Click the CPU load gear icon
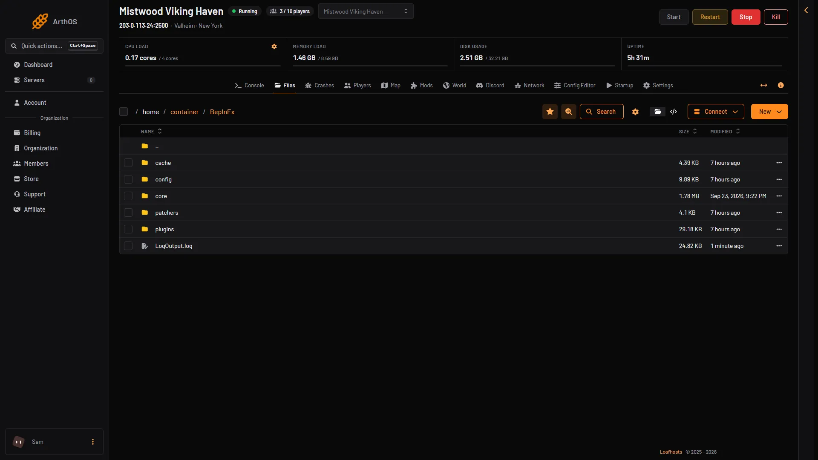818x460 pixels. [274, 46]
